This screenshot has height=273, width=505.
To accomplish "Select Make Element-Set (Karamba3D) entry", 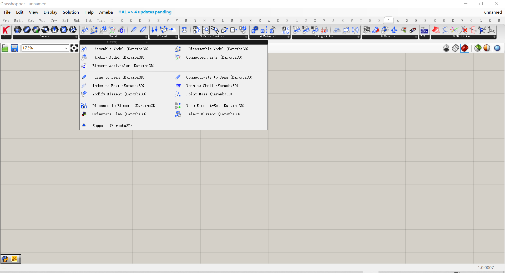I will coord(215,106).
